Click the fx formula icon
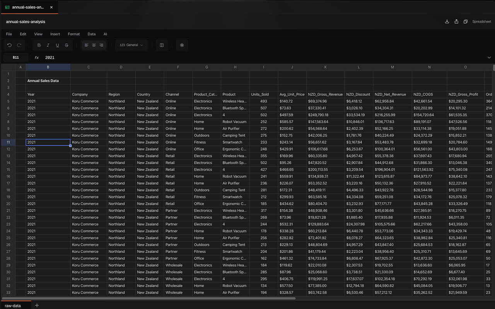495x309 pixels. click(x=36, y=58)
